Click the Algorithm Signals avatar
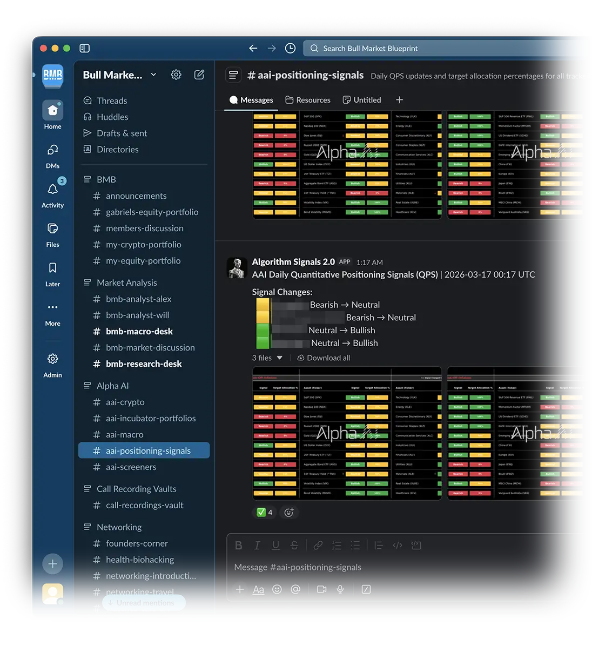This screenshot has height=646, width=592. click(237, 268)
